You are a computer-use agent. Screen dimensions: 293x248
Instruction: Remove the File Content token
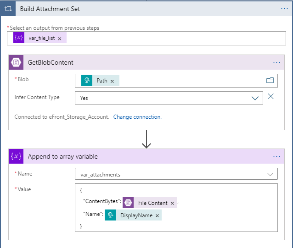(x=172, y=203)
